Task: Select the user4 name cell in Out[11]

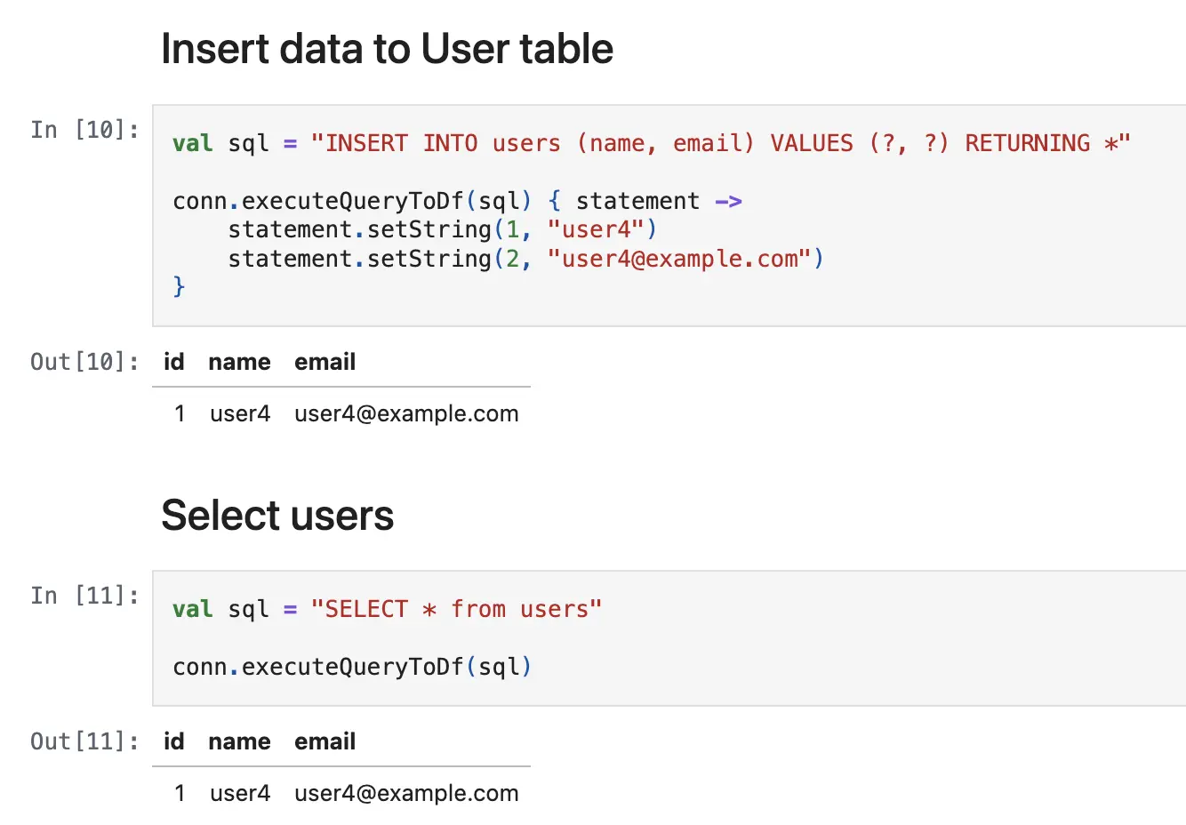Action: [x=240, y=793]
